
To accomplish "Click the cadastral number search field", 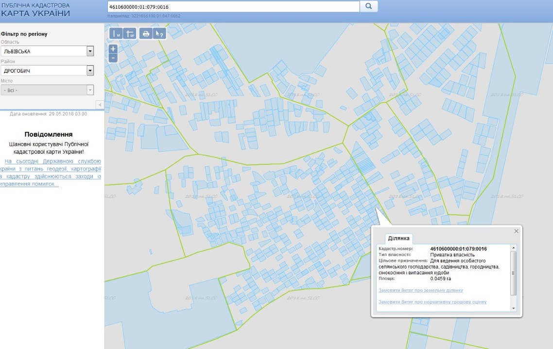I will tap(233, 6).
